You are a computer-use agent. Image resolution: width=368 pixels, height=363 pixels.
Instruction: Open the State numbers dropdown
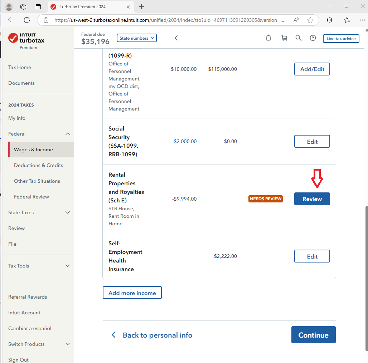[x=136, y=38]
